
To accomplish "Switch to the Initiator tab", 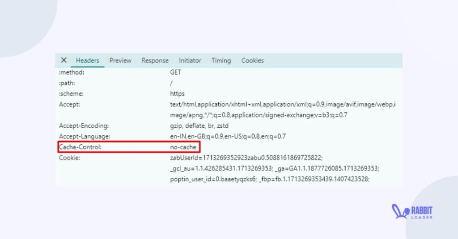I will tap(190, 60).
